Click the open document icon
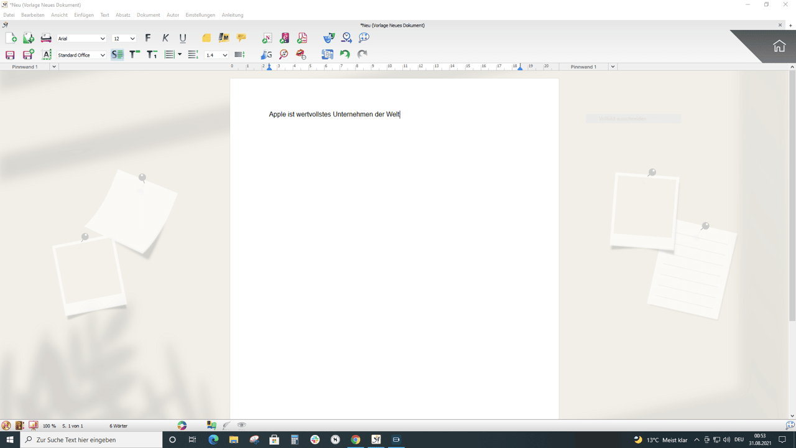 (29, 38)
